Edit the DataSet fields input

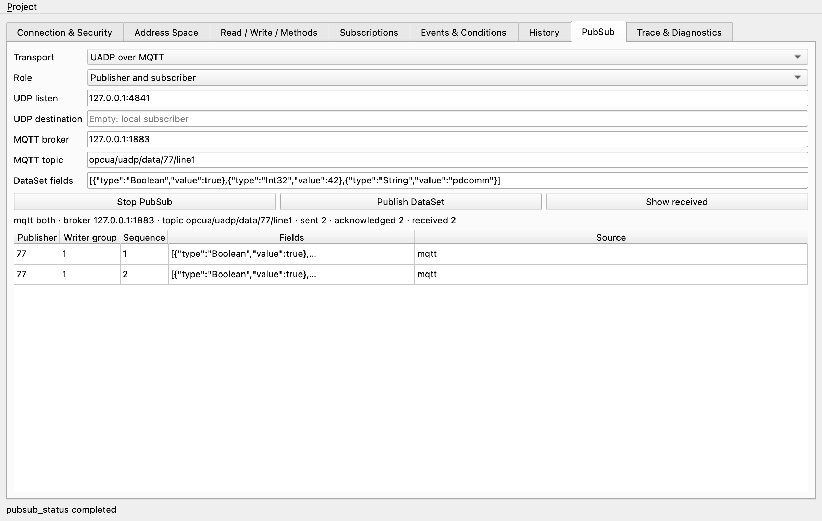pos(447,180)
